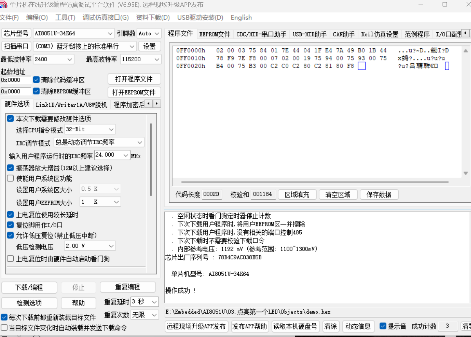Enable 使能用户系统区功能 checkbox

[10, 178]
